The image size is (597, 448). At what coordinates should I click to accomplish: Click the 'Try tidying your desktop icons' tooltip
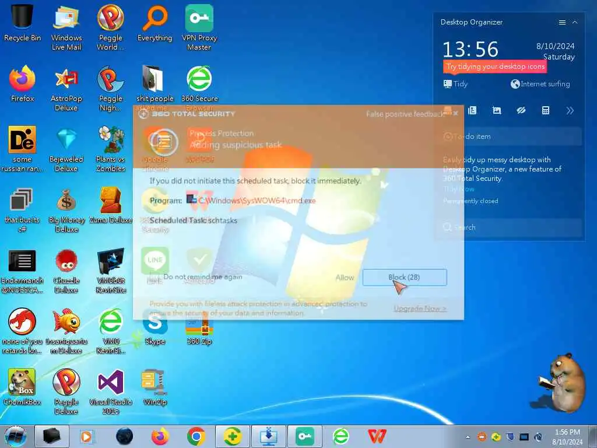point(495,66)
